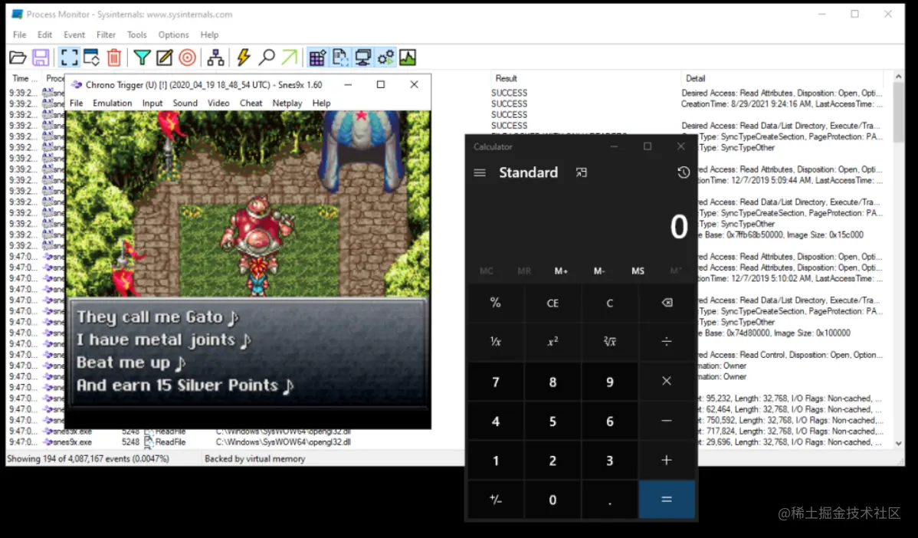This screenshot has width=918, height=538.
Task: Click event list scrollbar up arrow
Action: tap(898, 77)
